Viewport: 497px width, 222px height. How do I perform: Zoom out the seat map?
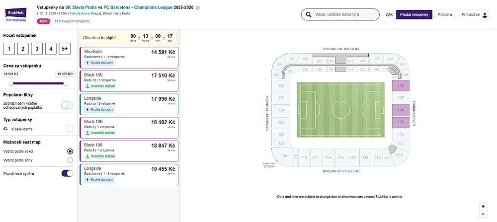pos(483,214)
